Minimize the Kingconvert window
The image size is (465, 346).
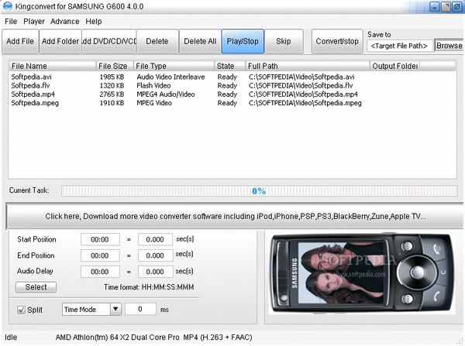435,6
